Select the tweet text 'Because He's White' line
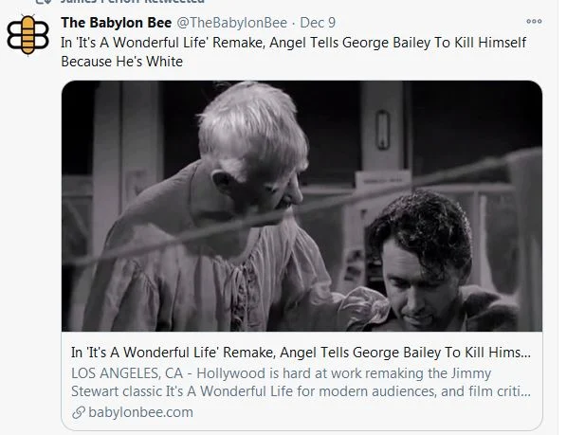 (x=122, y=62)
